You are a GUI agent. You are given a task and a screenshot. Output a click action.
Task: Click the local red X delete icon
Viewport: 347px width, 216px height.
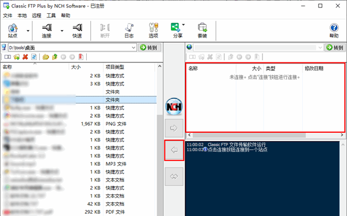pyautogui.click(x=25, y=57)
